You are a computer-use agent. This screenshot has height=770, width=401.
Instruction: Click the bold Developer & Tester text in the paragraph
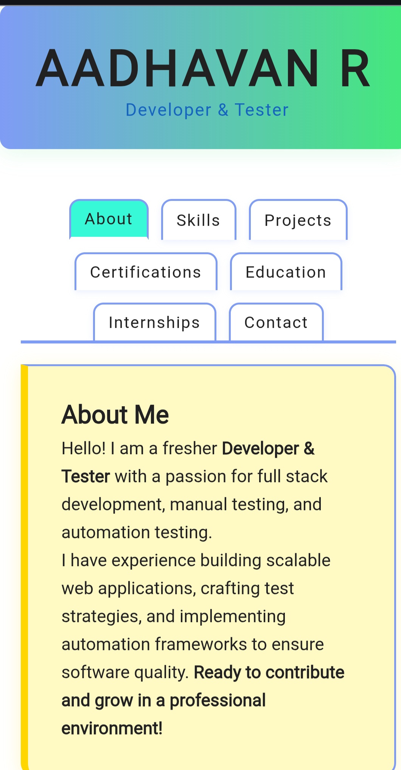click(268, 449)
